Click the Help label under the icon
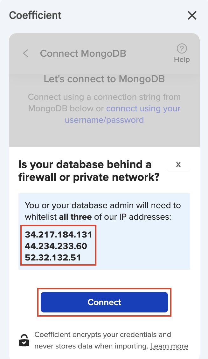The height and width of the screenshot is (359, 208). (x=182, y=60)
